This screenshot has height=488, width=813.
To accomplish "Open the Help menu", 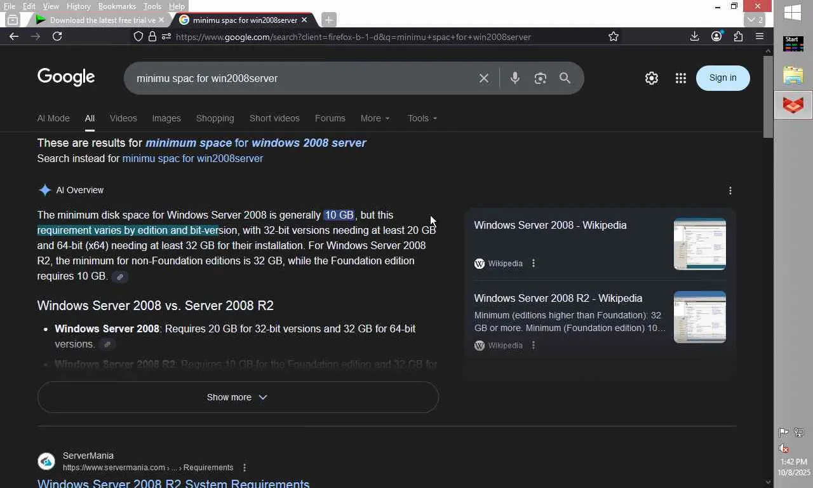I will tap(177, 6).
